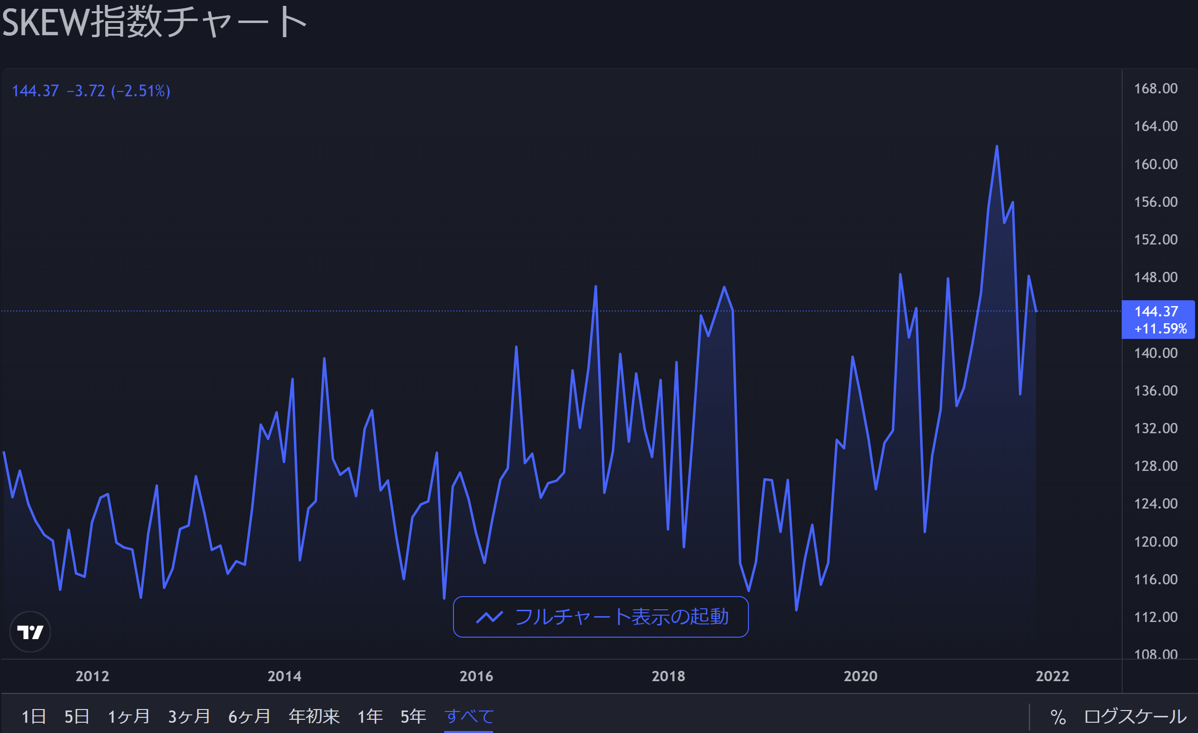Click the TradingView logo icon
The height and width of the screenshot is (733, 1198).
point(30,632)
